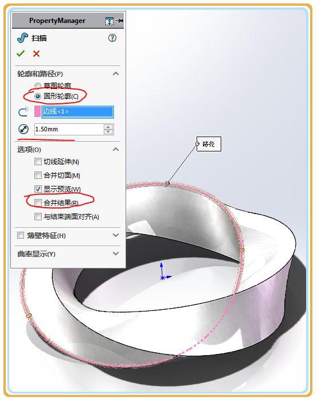Open the sweep help question mark
The image size is (317, 401).
[x=112, y=38]
